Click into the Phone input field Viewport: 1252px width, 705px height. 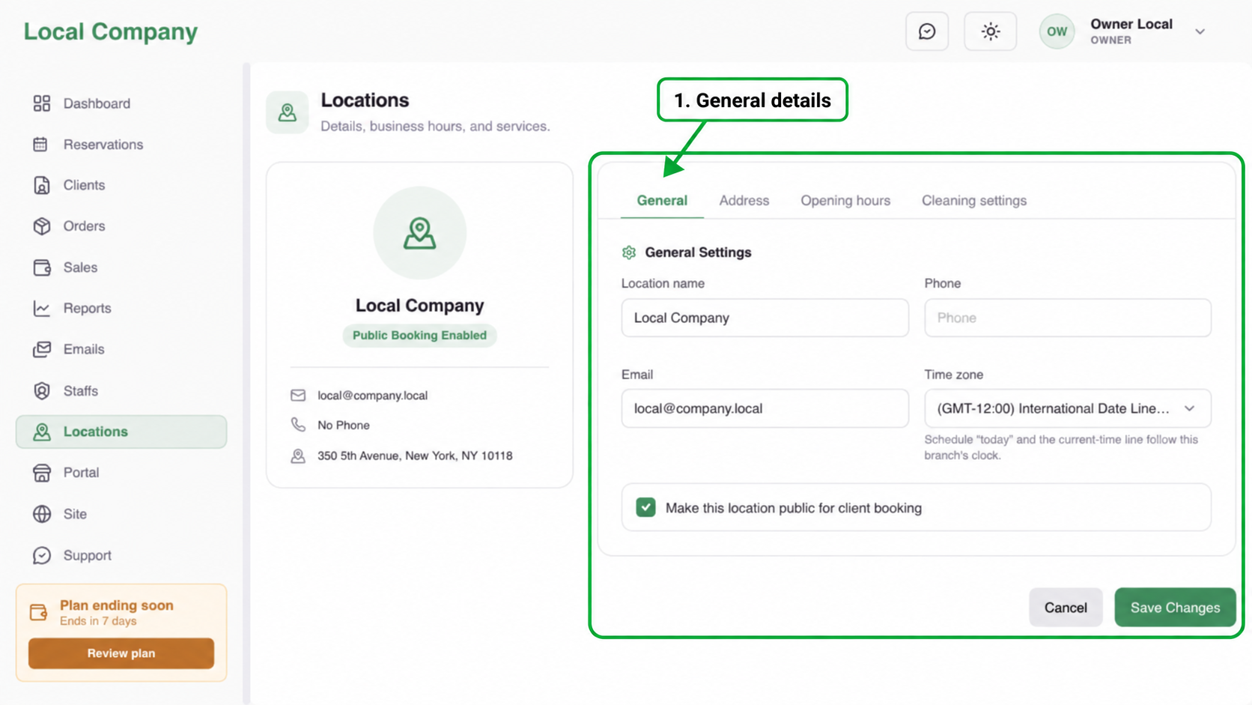[x=1067, y=318]
